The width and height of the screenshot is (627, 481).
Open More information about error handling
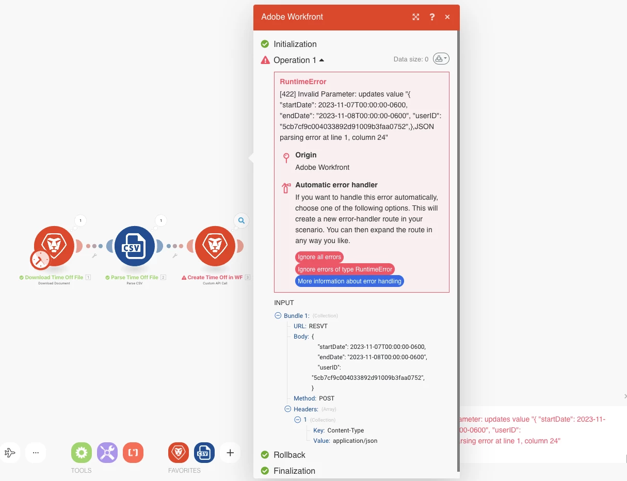(349, 281)
